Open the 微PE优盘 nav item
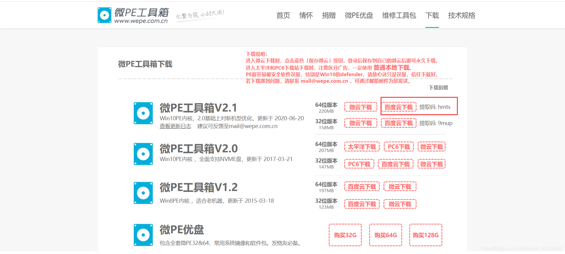The image size is (565, 254). click(359, 15)
